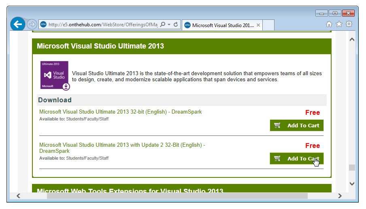Click the Visual Studio Ultimate 2013 product image
This screenshot has height=209, width=366.
(55, 76)
